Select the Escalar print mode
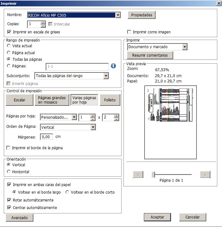This screenshot has height=227, width=222. [20, 100]
